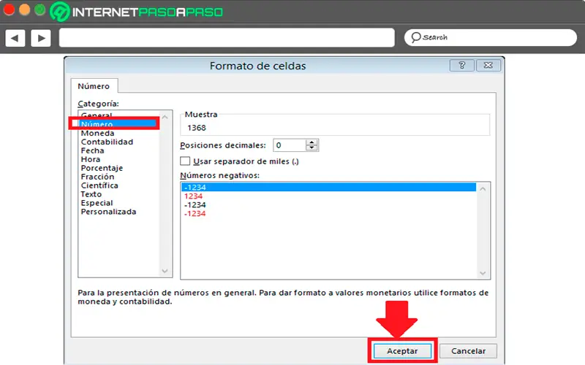The image size is (585, 365).
Task: Select red -1234 negative format
Action: (195, 213)
